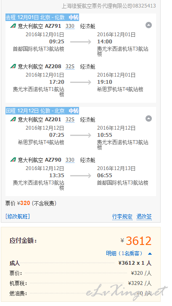Click the Alitalia logo beside AZ790
The height and width of the screenshot is (306, 172).
[x=13, y=160]
